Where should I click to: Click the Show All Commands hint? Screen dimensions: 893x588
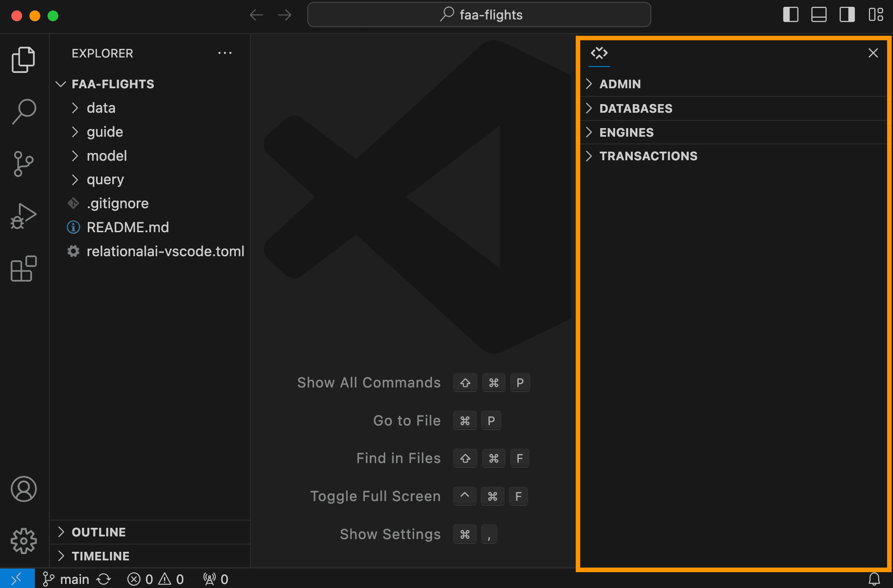click(x=369, y=383)
